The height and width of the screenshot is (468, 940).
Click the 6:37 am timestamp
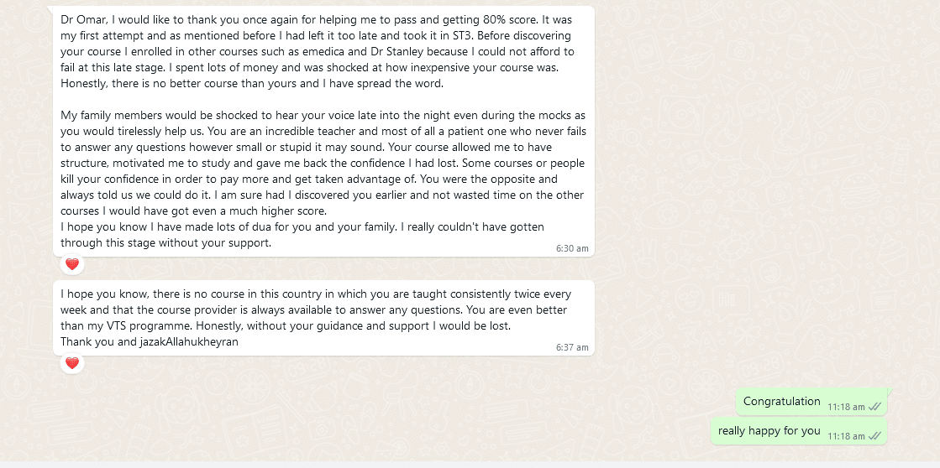[x=572, y=347]
